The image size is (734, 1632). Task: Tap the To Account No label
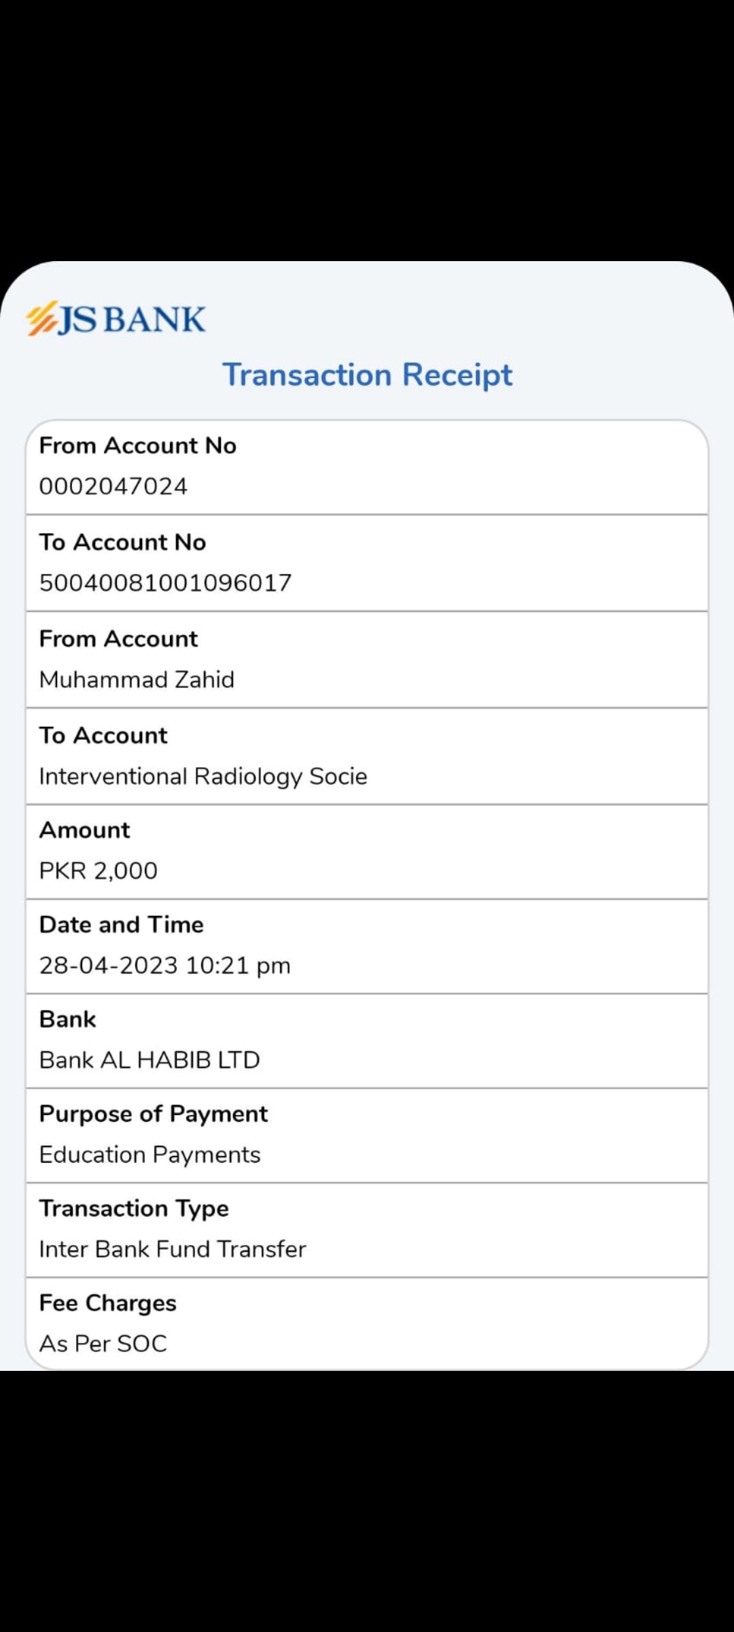[x=122, y=542]
